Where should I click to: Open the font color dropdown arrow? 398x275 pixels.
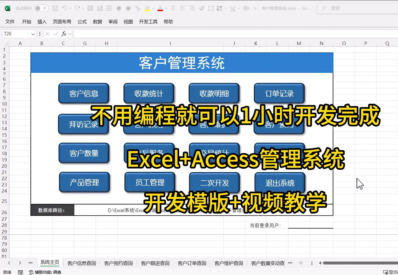pos(166,8)
